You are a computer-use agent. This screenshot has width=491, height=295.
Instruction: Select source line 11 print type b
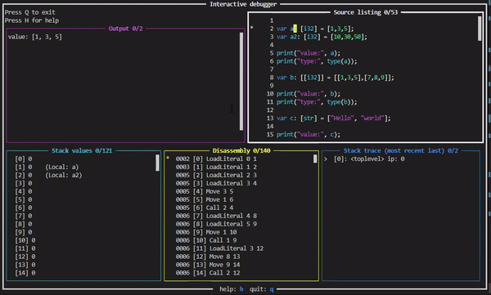point(317,101)
